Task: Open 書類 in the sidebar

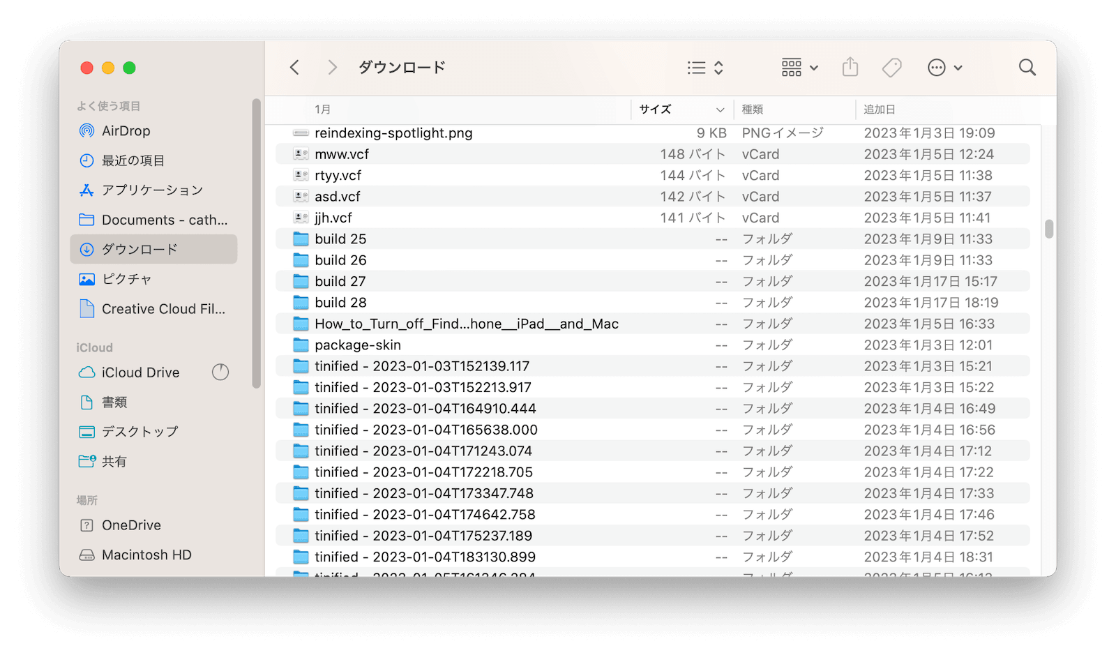Action: point(153,402)
